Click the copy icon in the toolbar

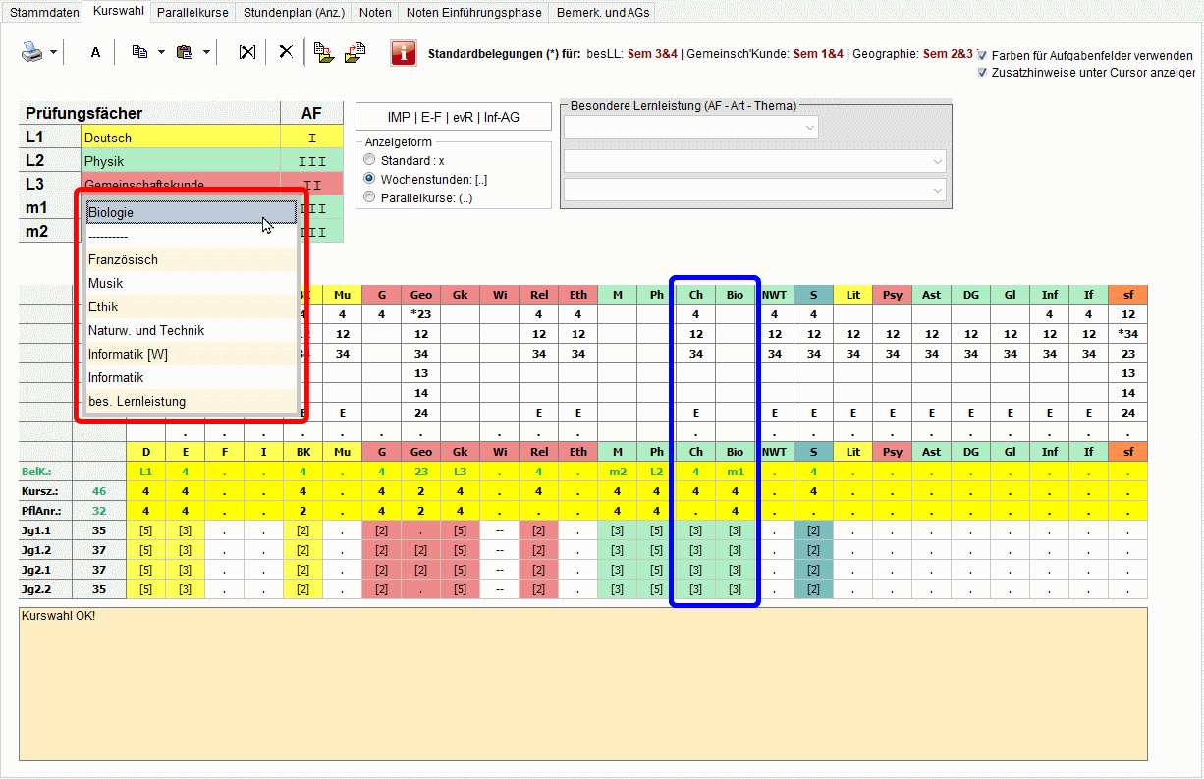pyautogui.click(x=138, y=52)
